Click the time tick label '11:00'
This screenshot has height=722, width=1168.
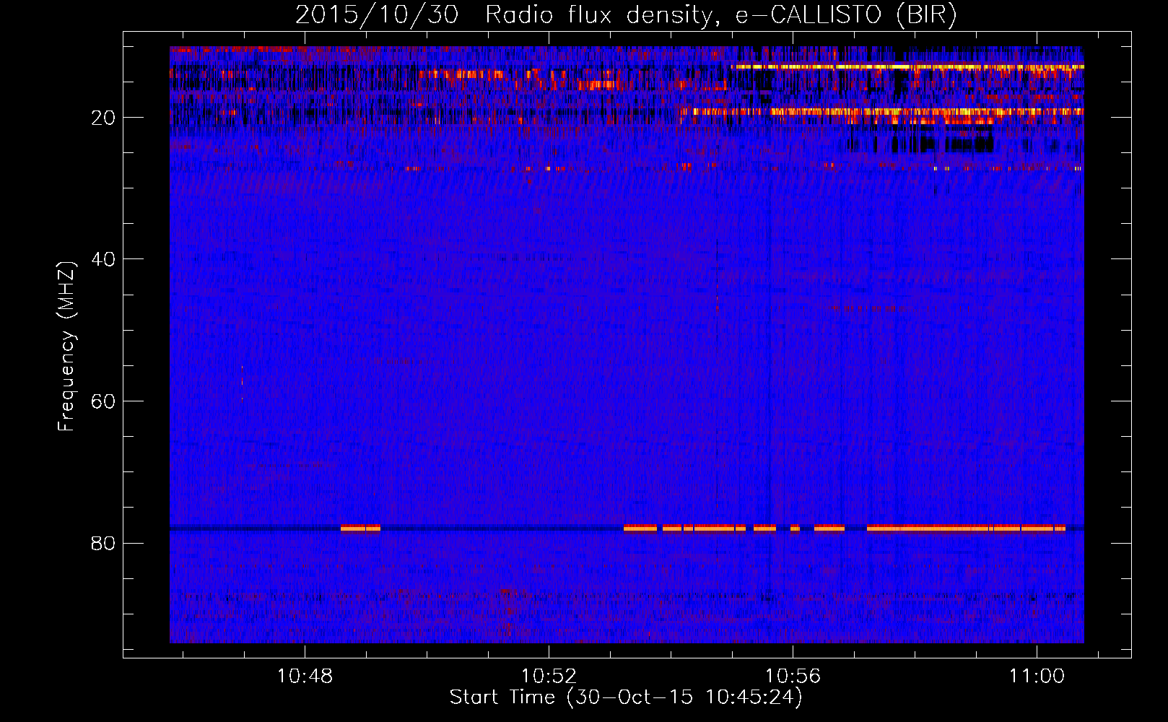1037,676
